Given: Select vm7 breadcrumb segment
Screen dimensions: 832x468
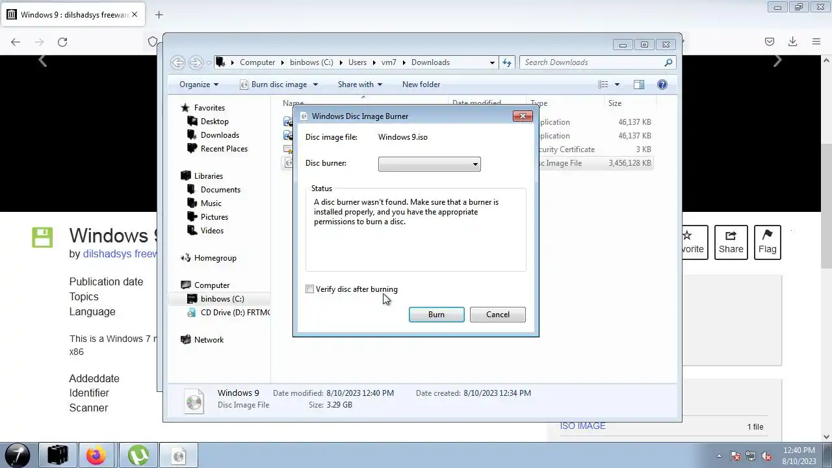Looking at the screenshot, I should pyautogui.click(x=389, y=62).
